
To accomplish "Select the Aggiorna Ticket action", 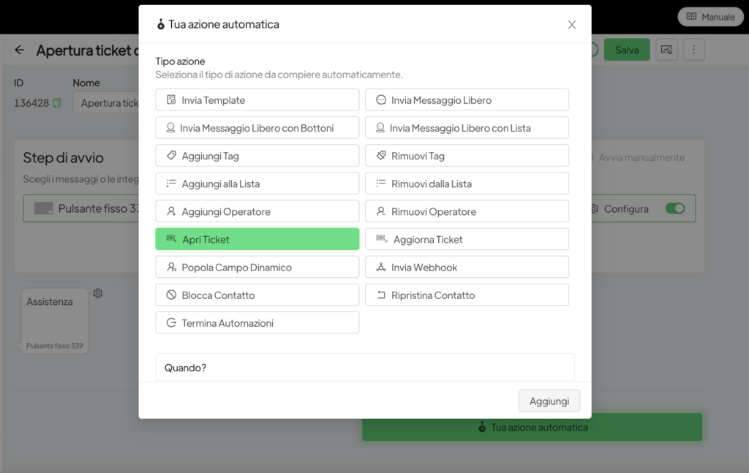I will [x=467, y=239].
